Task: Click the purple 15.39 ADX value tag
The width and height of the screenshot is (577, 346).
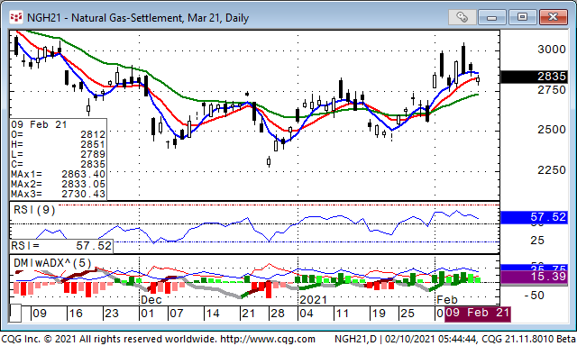Action: [x=534, y=277]
